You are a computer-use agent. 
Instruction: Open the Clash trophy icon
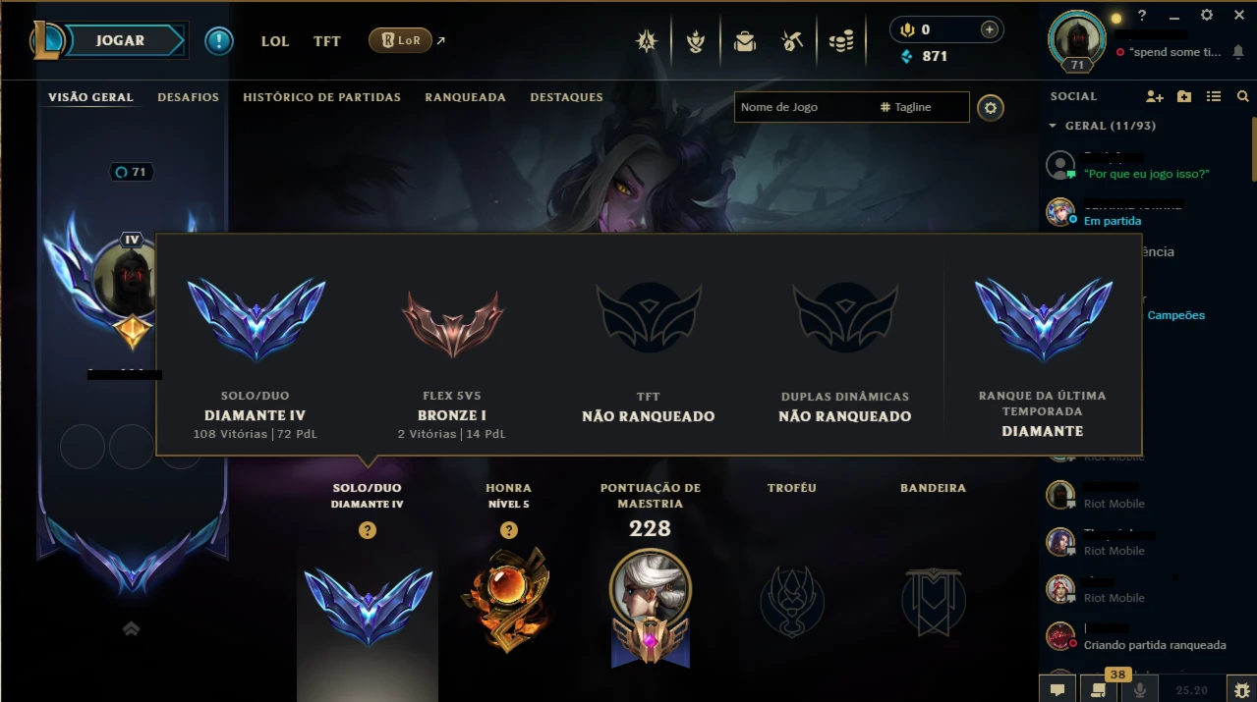pos(696,41)
